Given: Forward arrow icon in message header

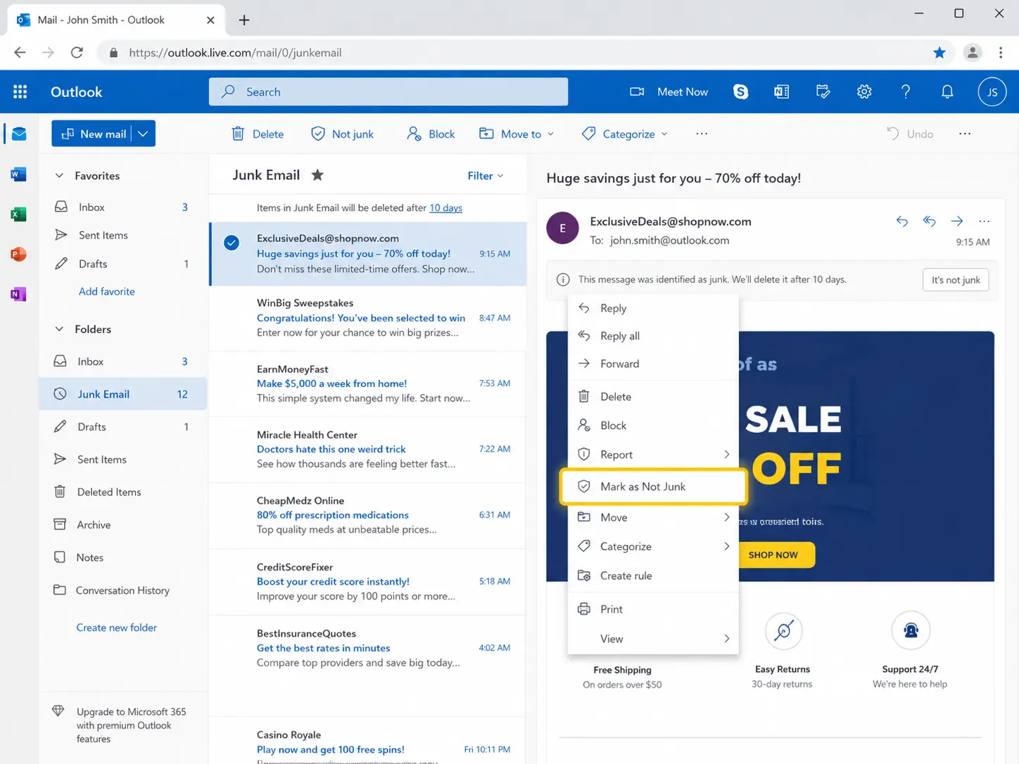Looking at the screenshot, I should [x=957, y=221].
